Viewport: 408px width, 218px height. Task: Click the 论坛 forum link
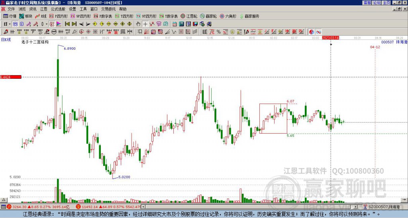click(377, 3)
